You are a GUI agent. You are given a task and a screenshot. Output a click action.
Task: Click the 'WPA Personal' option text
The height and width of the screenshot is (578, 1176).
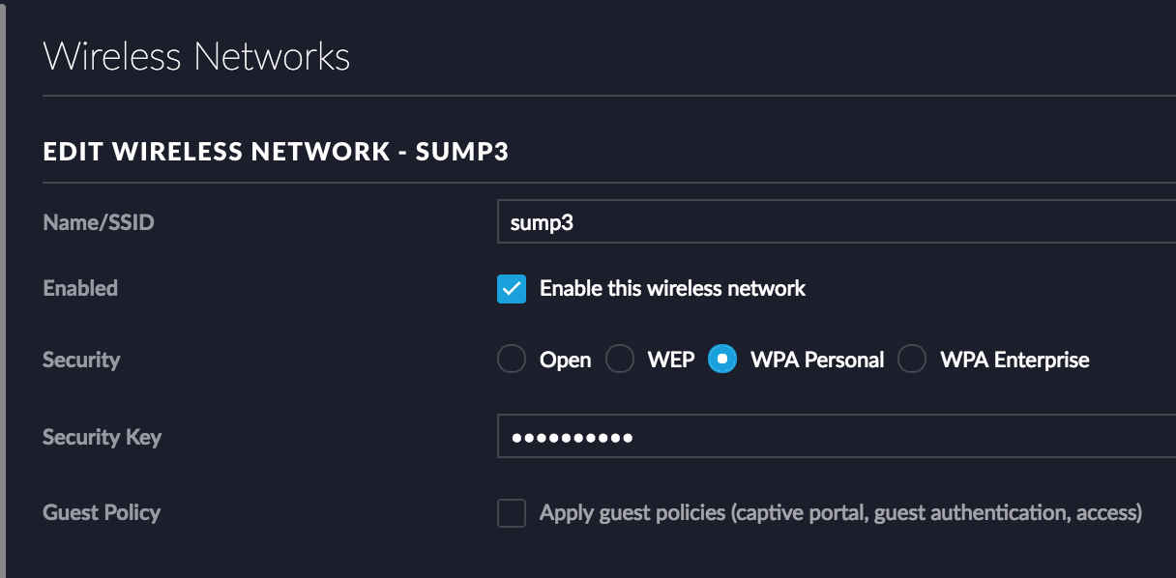pyautogui.click(x=817, y=360)
